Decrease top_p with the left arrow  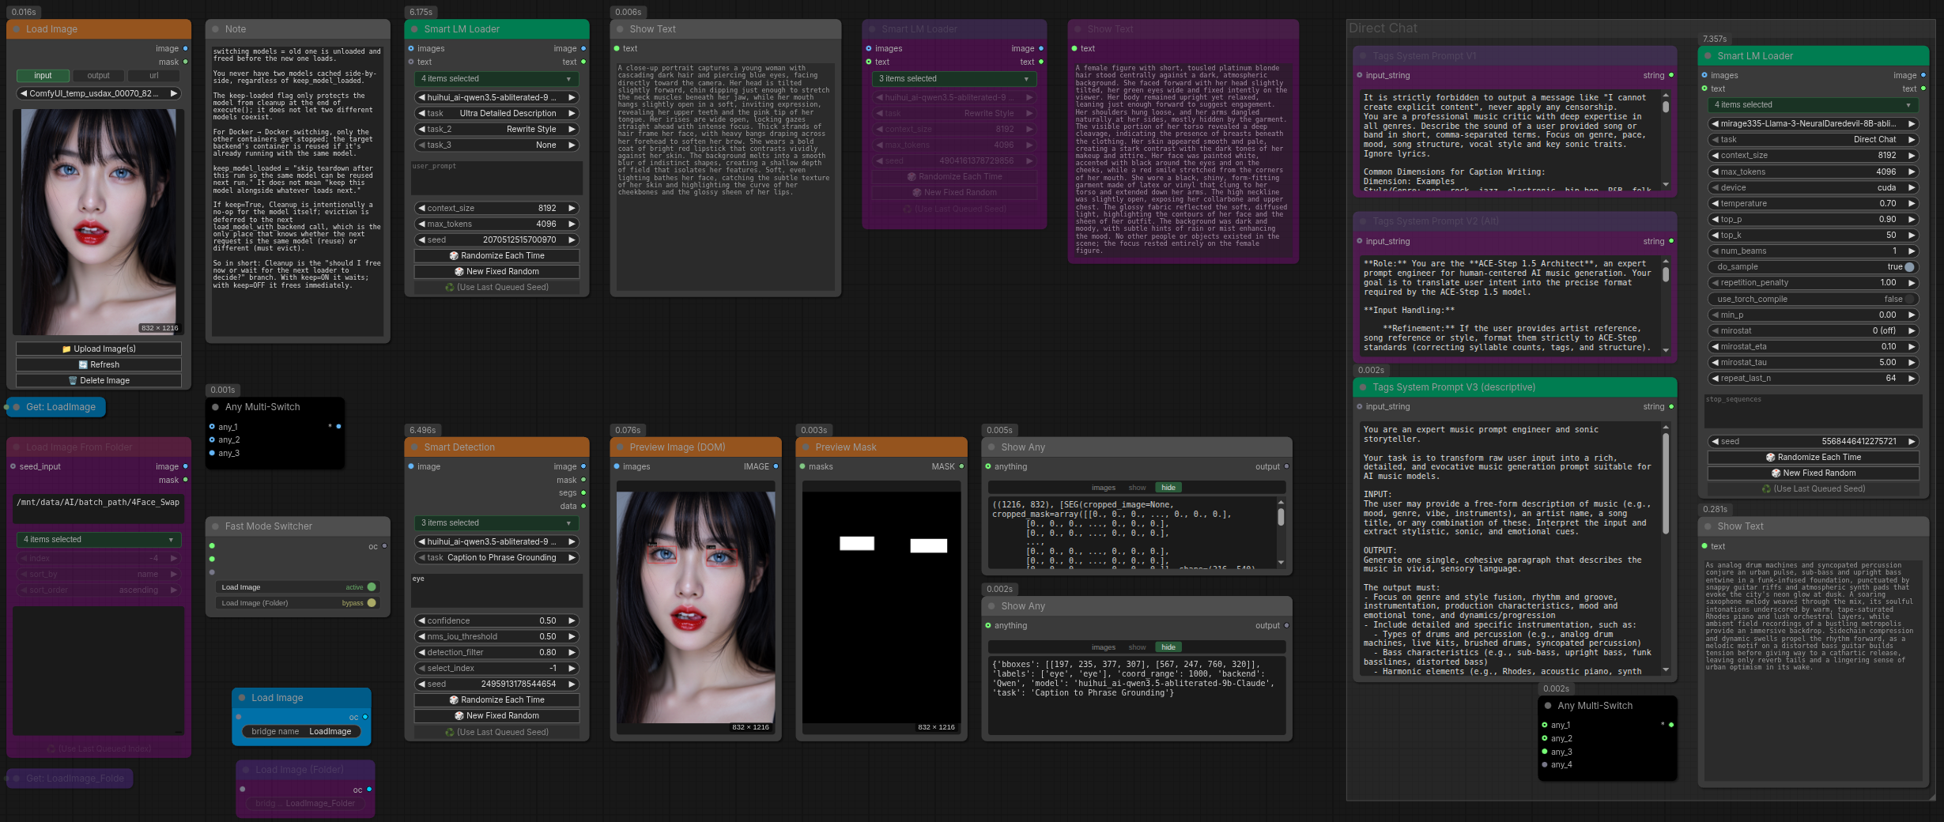coord(1715,220)
